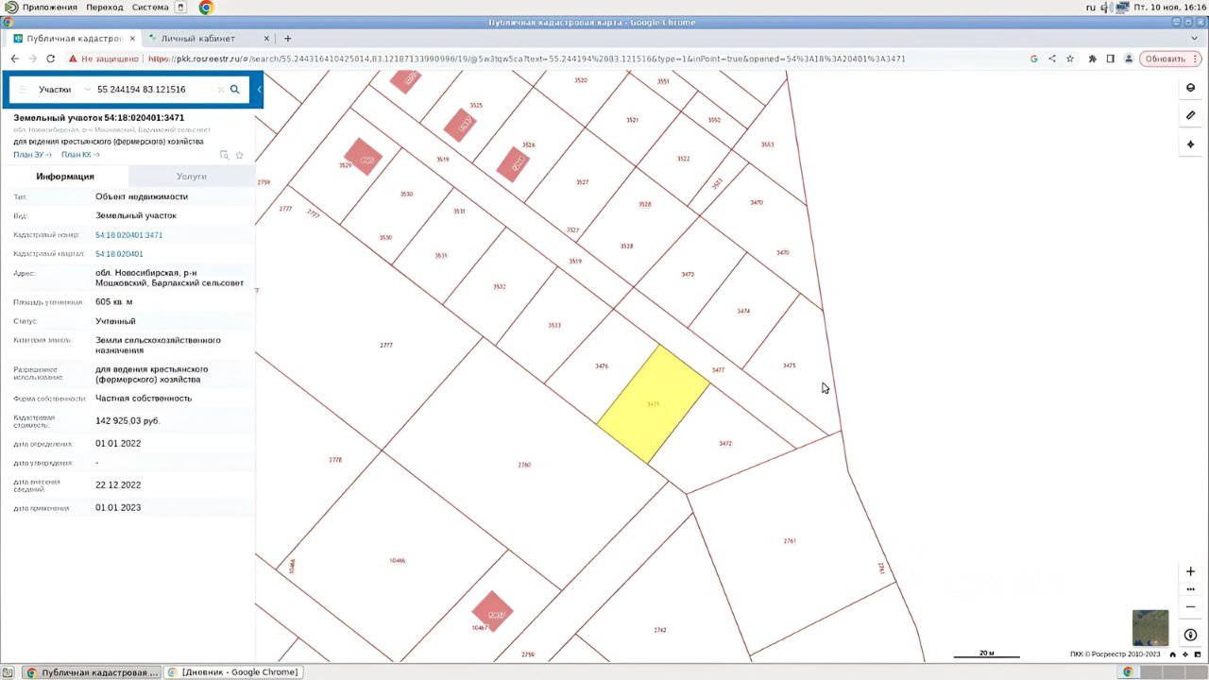Select 'Публичная кадастровая' browser tab
The width and height of the screenshot is (1209, 680).
pyautogui.click(x=76, y=39)
